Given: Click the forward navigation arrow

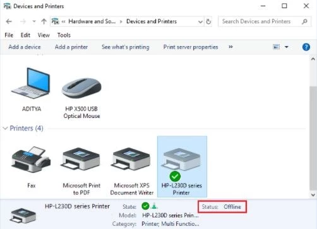Looking at the screenshot, I should pyautogui.click(x=23, y=21).
